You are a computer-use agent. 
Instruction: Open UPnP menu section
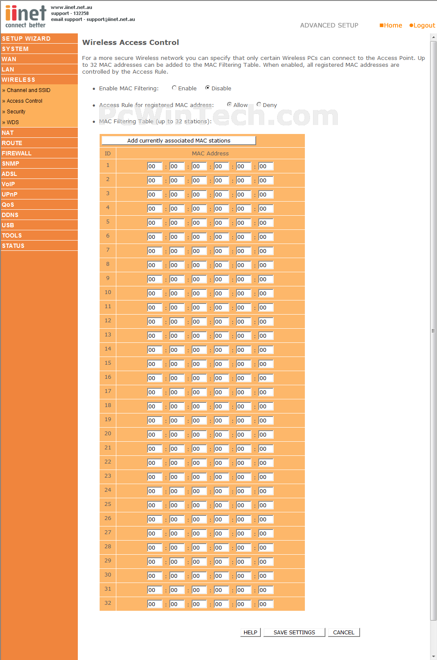(x=39, y=194)
